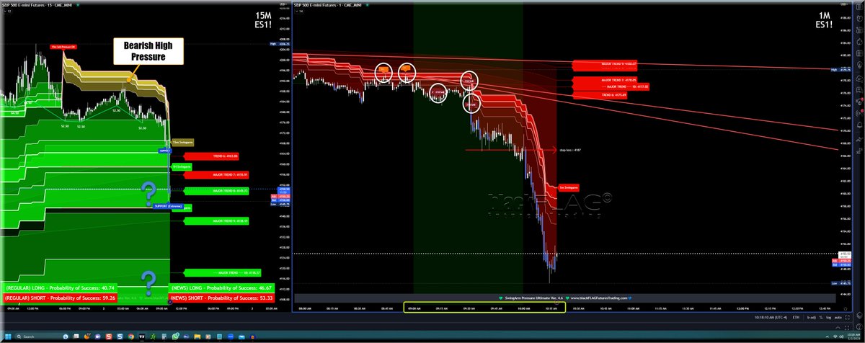Open timezone menu at 10:18:10 AM (UTC-4)
This screenshot has width=865, height=343.
pyautogui.click(x=771, y=318)
